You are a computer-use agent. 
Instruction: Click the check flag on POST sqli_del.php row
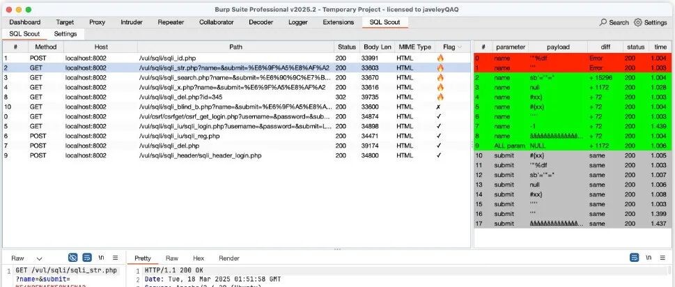[439, 146]
